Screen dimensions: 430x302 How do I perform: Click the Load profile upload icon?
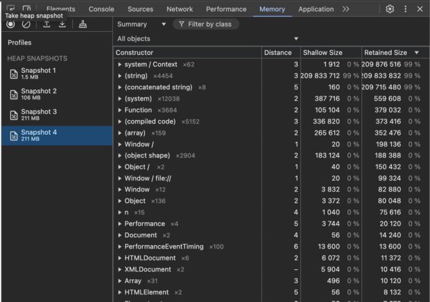pyautogui.click(x=46, y=24)
